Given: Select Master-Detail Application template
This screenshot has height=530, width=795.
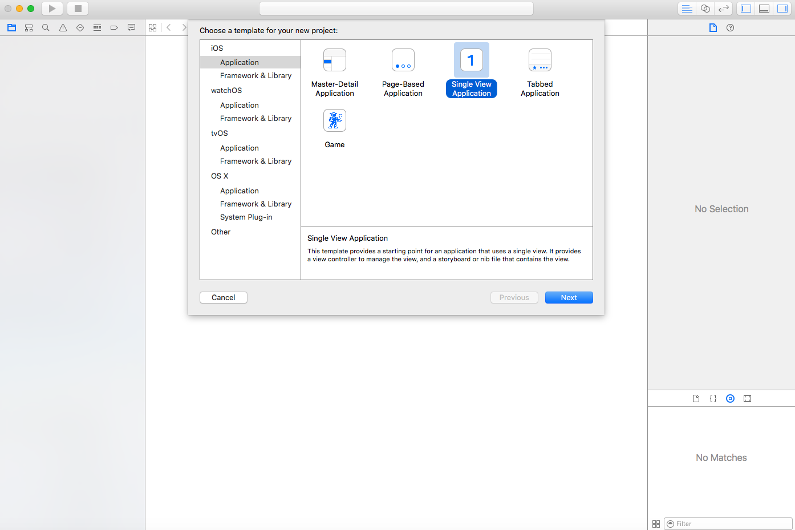Looking at the screenshot, I should (335, 73).
